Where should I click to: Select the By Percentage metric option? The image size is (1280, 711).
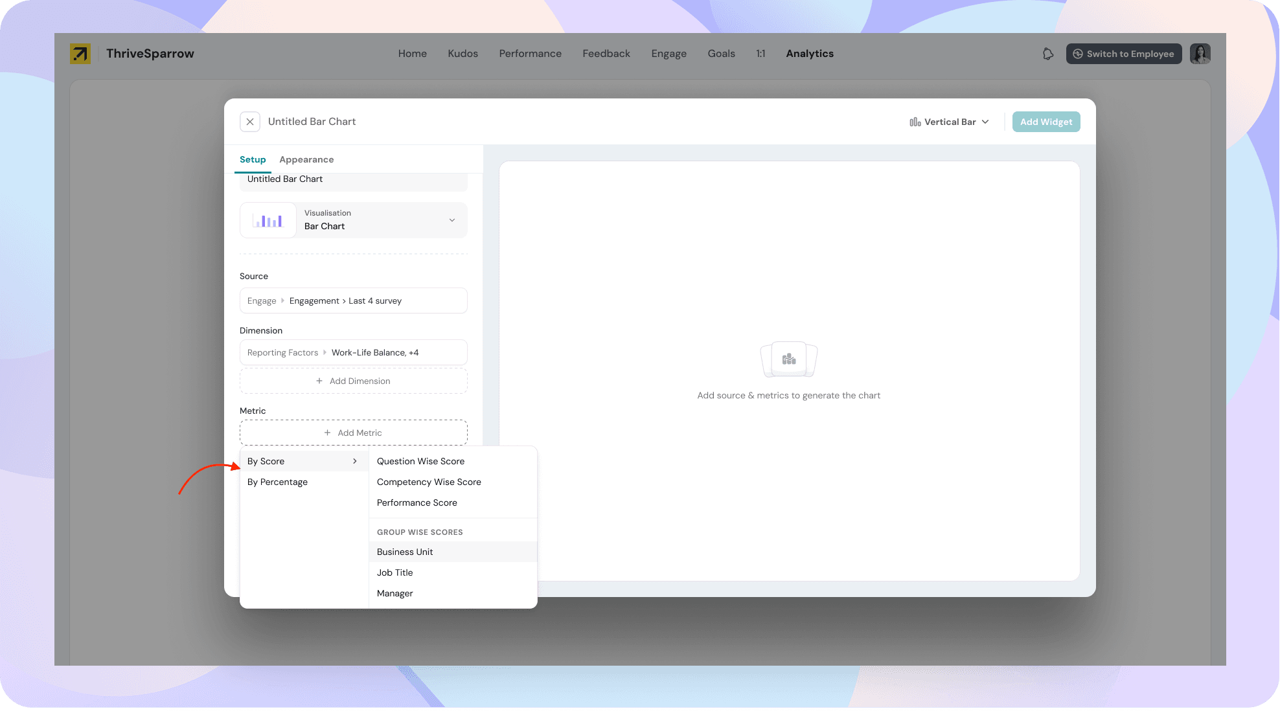[x=304, y=482]
